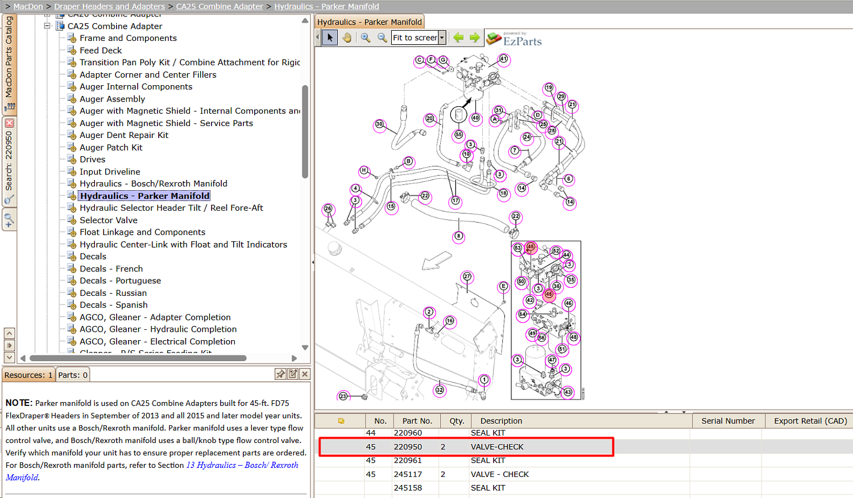The image size is (853, 498).
Task: Switch to the Resources: 1 tab
Action: pyautogui.click(x=28, y=375)
